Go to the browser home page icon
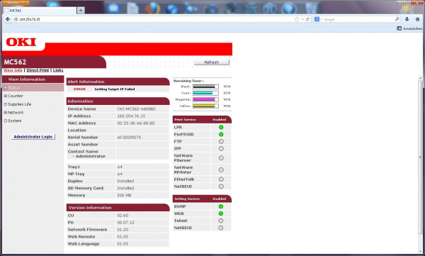 417,19
